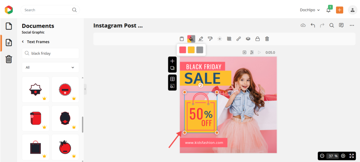The image size is (360, 162).
Task: Click the BLACK FRIDAY text on canvas
Action: (204, 67)
